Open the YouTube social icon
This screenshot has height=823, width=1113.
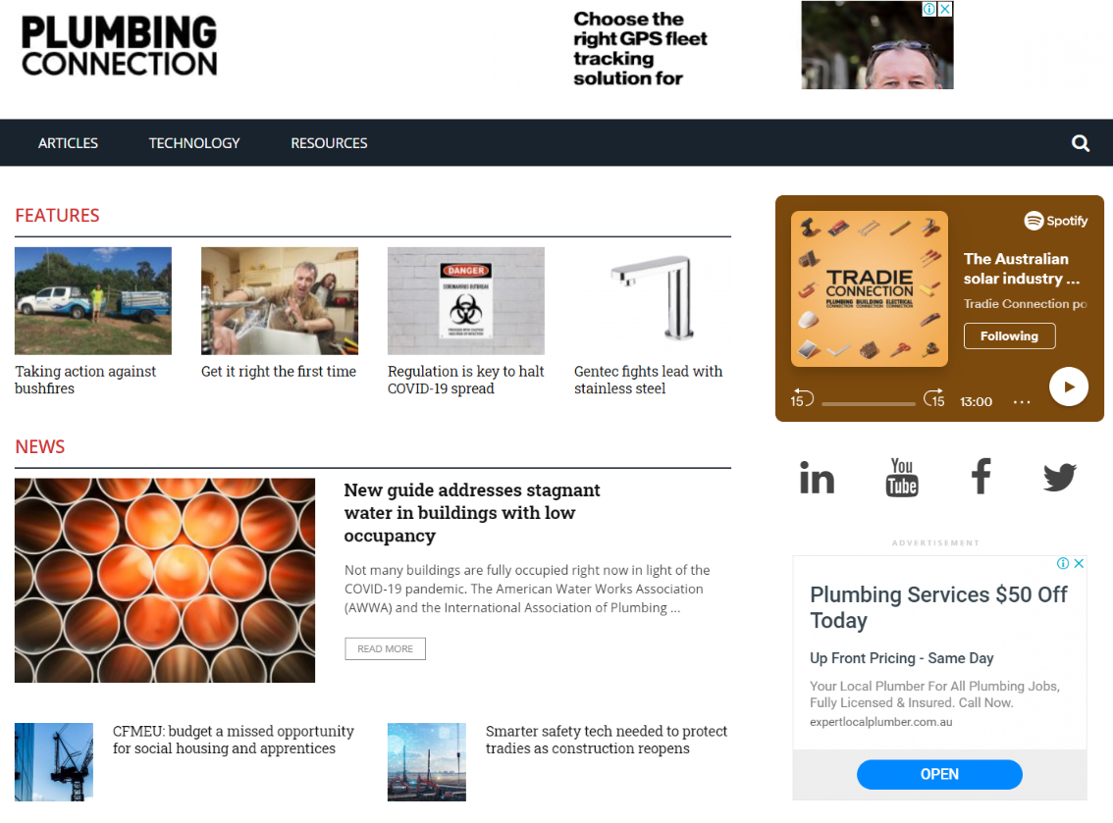pos(901,477)
